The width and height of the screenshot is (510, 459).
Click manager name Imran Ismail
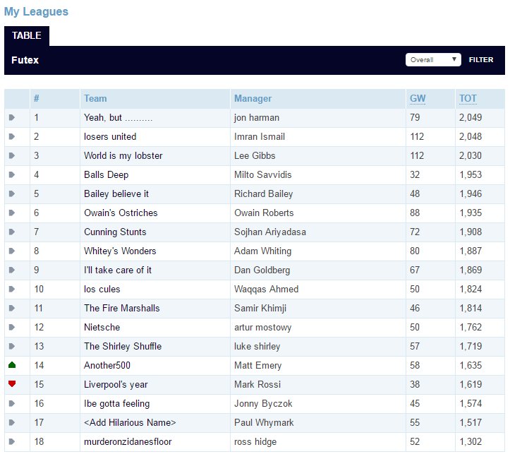(x=260, y=136)
